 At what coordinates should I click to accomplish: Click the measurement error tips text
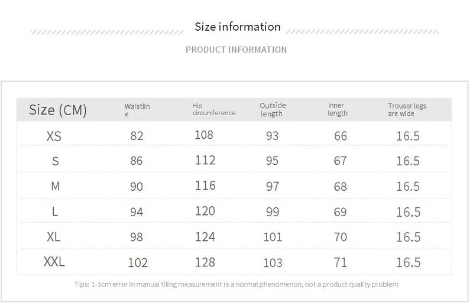(237, 284)
